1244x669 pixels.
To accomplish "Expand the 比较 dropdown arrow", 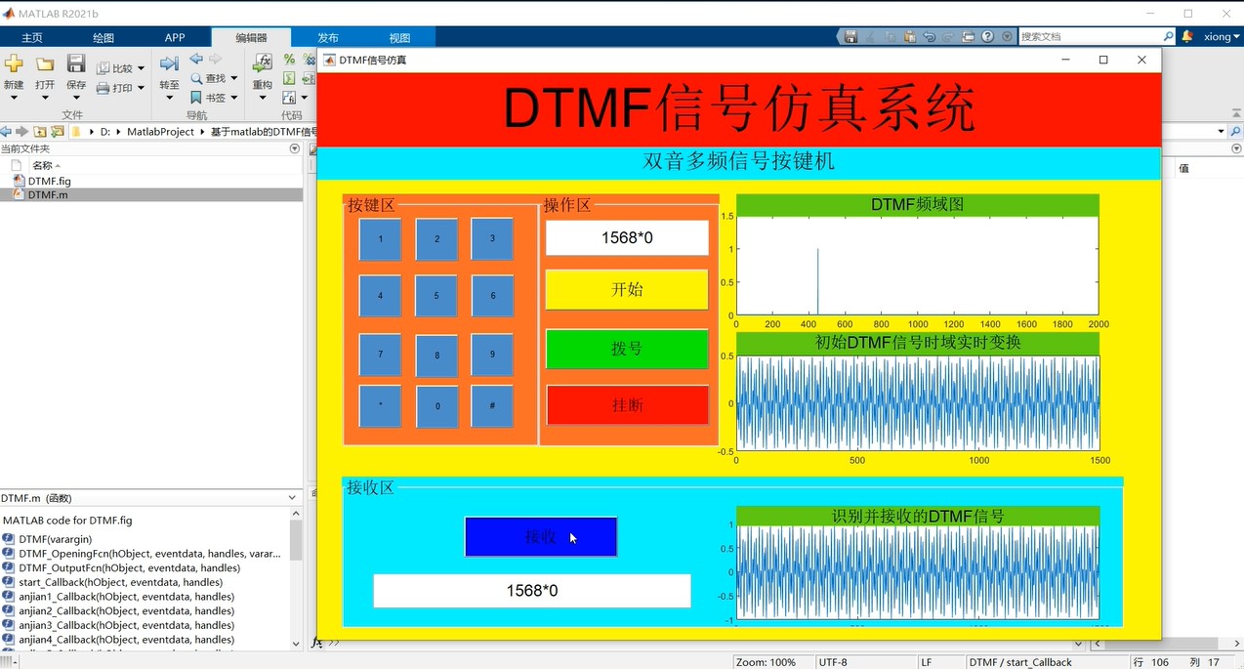I will click(x=141, y=68).
